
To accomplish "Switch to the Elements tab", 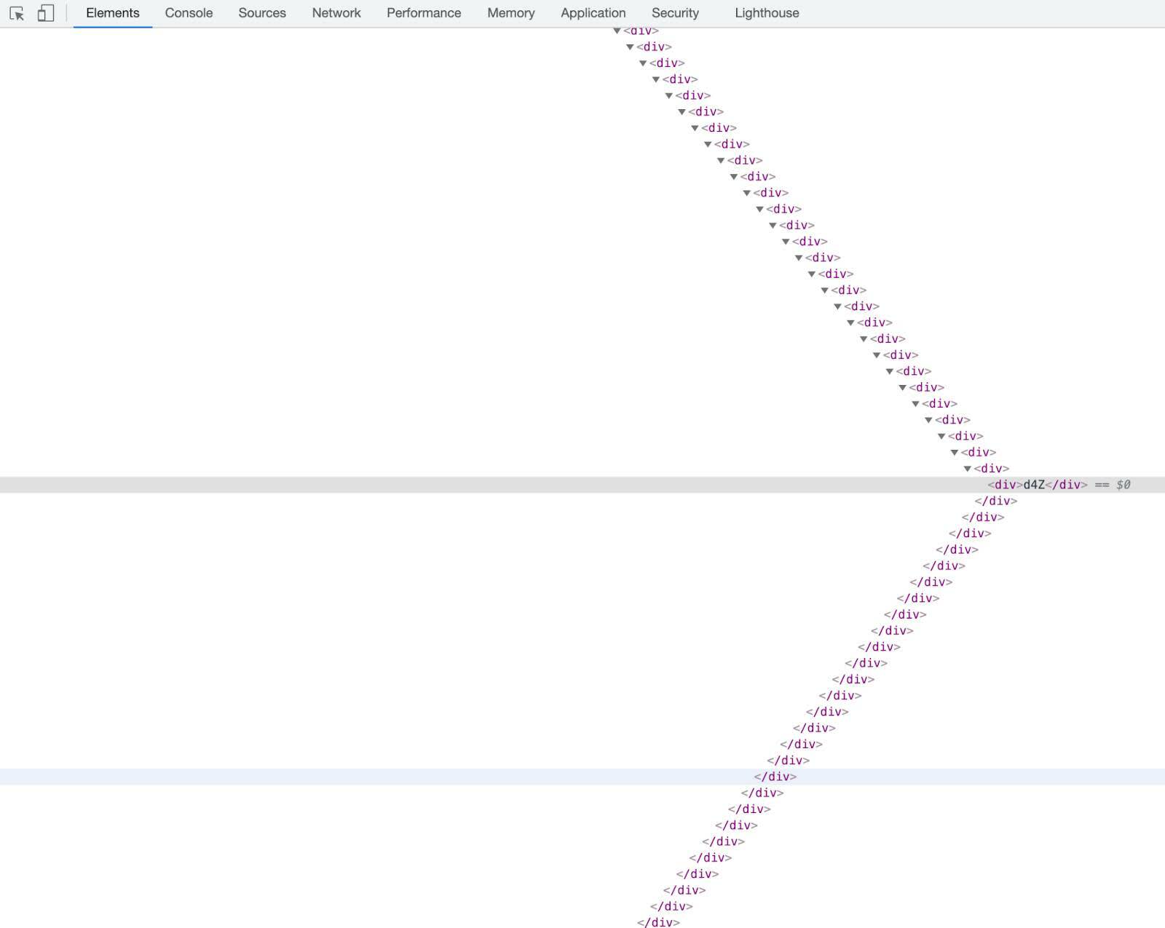I will point(113,13).
